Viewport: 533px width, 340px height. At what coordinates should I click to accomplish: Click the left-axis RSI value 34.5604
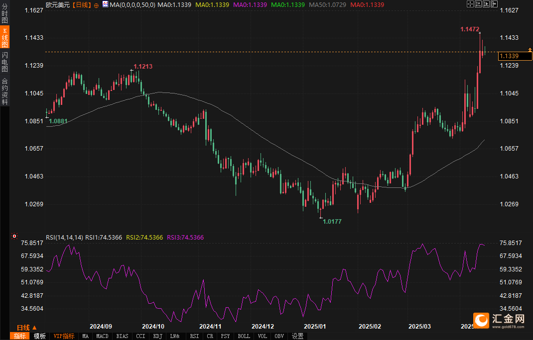coord(32,309)
